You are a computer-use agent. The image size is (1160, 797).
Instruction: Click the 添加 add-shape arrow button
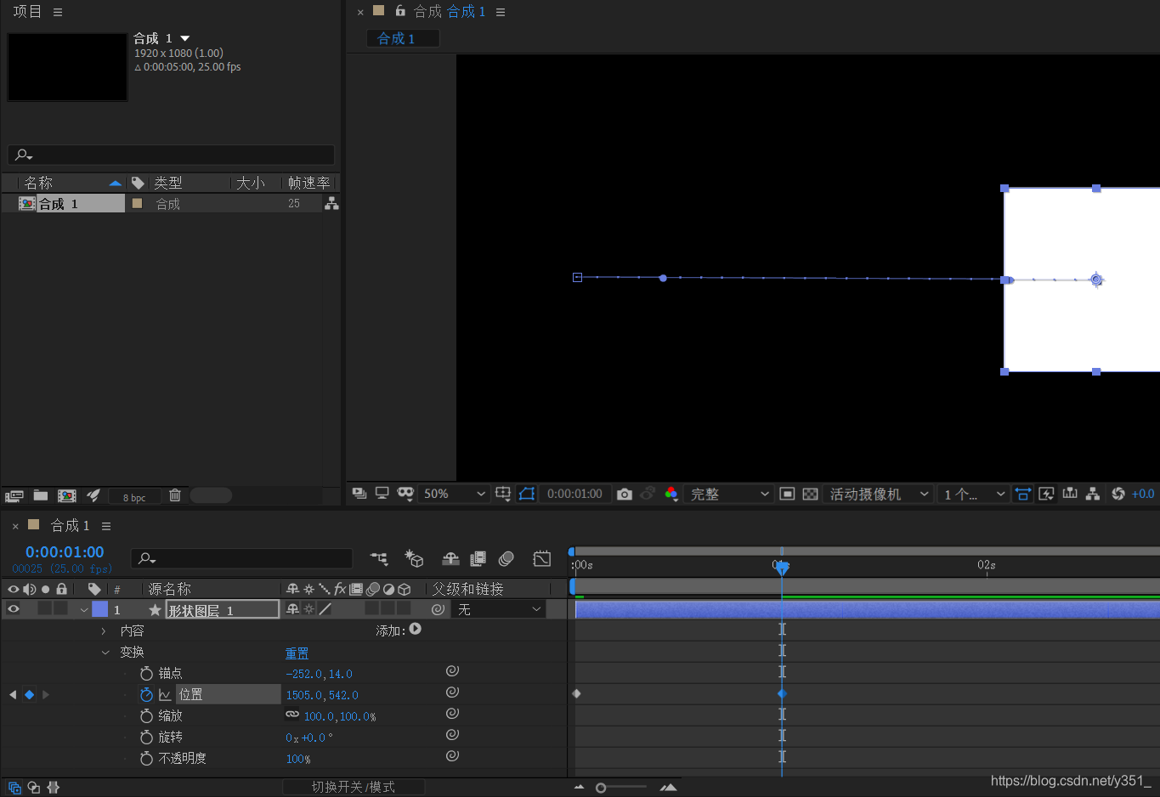(x=415, y=630)
